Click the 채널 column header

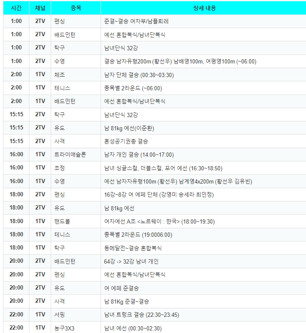coord(40,8)
